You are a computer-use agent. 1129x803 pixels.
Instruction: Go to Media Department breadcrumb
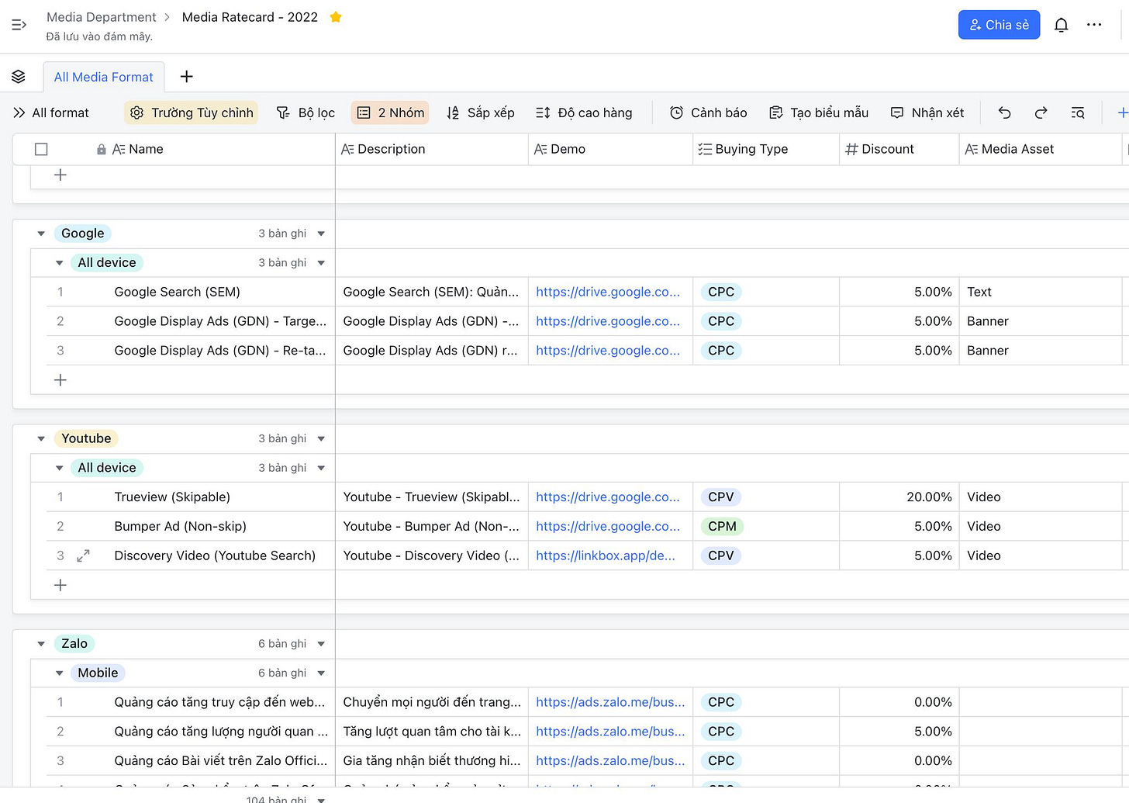[x=101, y=17]
